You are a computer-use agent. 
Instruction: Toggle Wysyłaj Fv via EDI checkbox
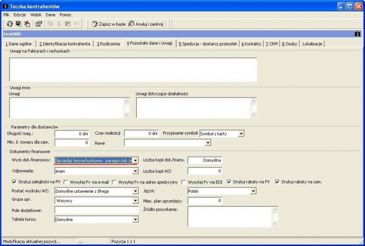[x=184, y=182]
